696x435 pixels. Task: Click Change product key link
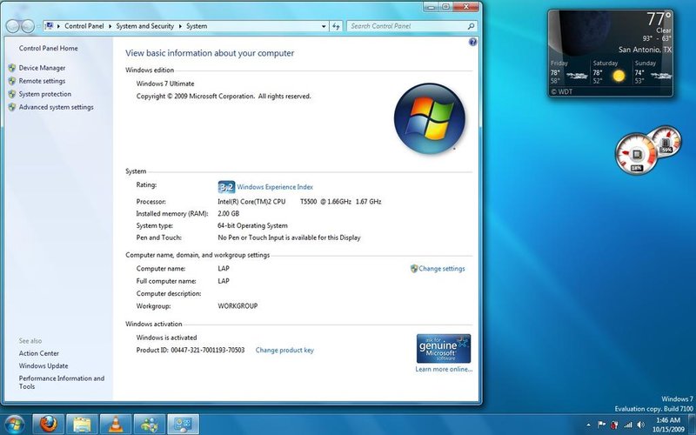click(x=284, y=351)
